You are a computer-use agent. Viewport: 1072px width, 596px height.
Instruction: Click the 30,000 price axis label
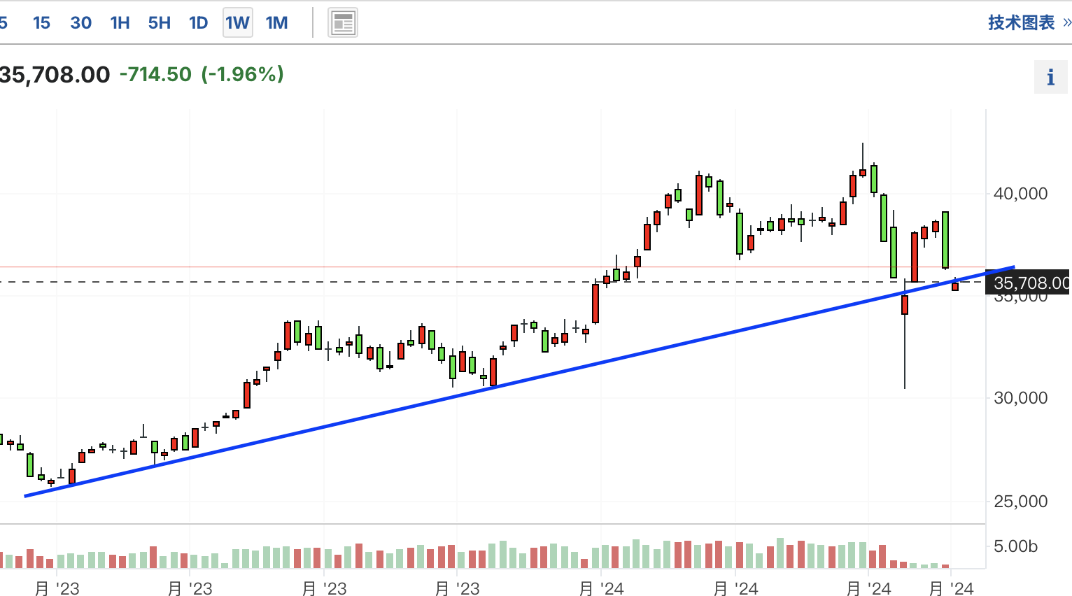(x=1021, y=398)
